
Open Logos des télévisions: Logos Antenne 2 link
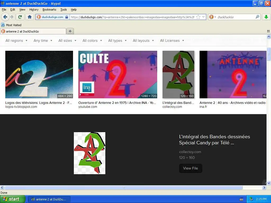[x=39, y=103]
